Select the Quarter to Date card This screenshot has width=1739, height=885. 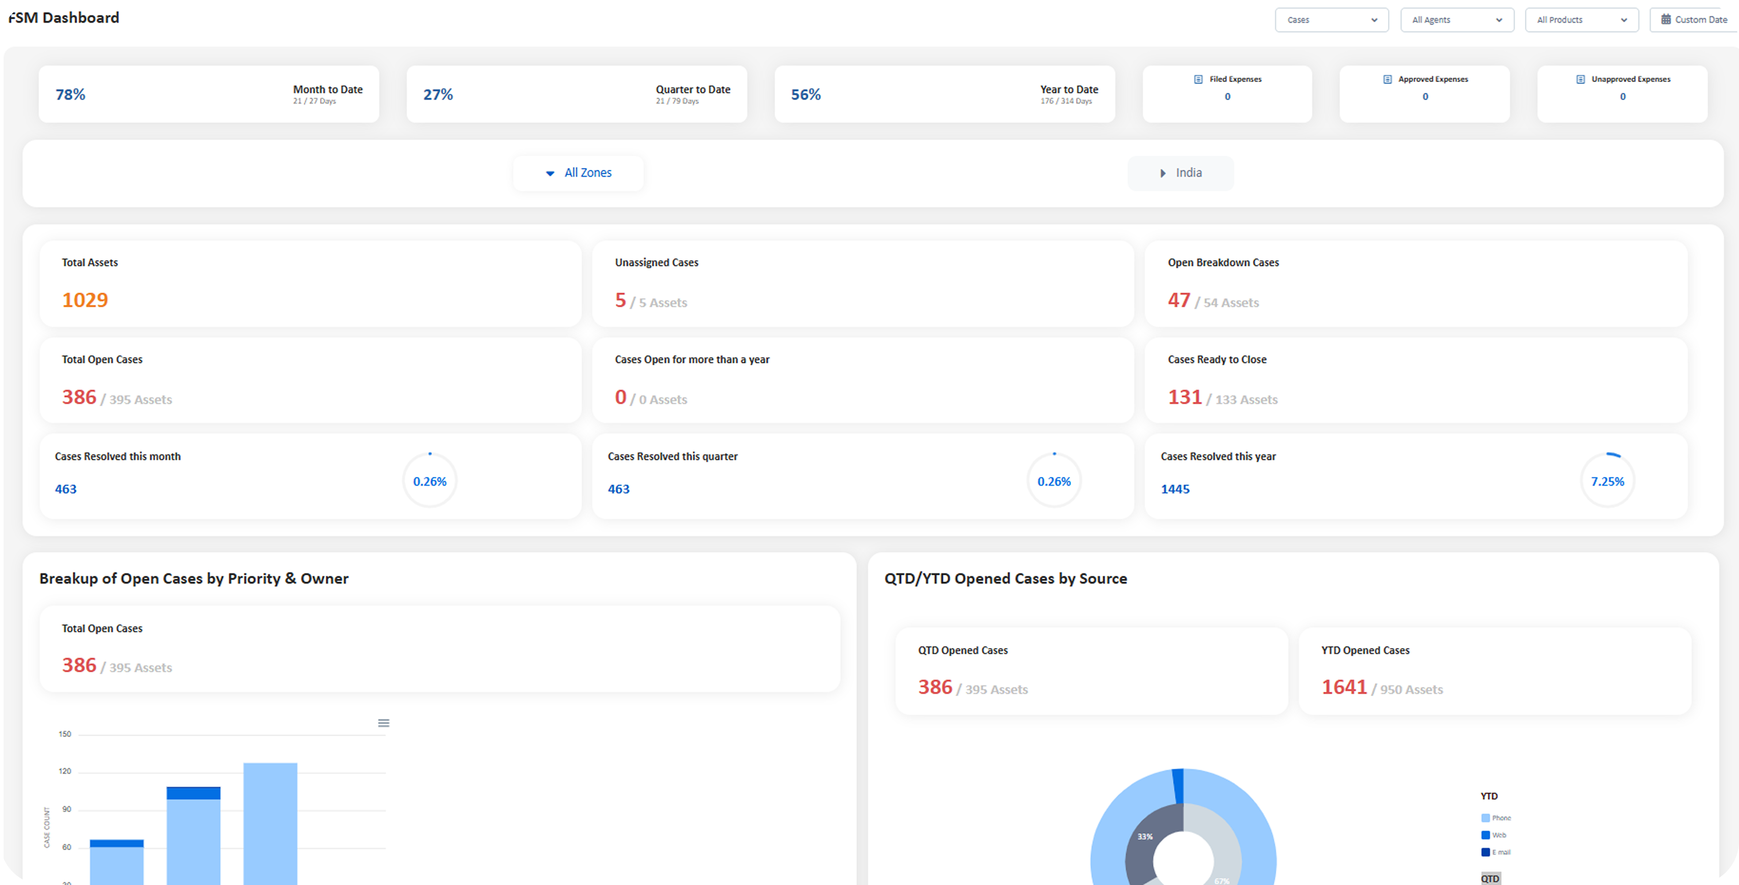(x=576, y=94)
